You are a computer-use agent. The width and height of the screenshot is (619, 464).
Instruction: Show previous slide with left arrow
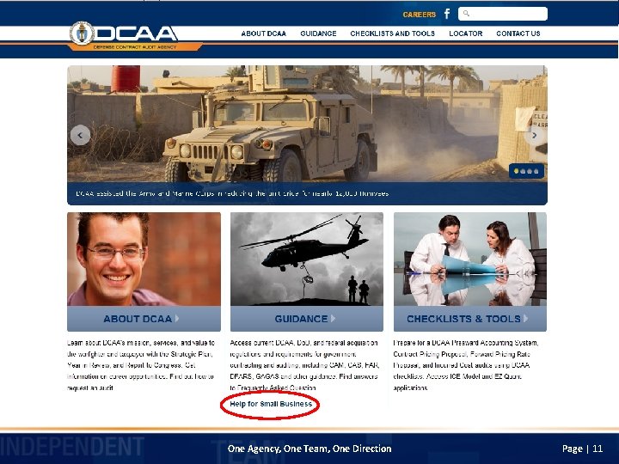[80, 135]
